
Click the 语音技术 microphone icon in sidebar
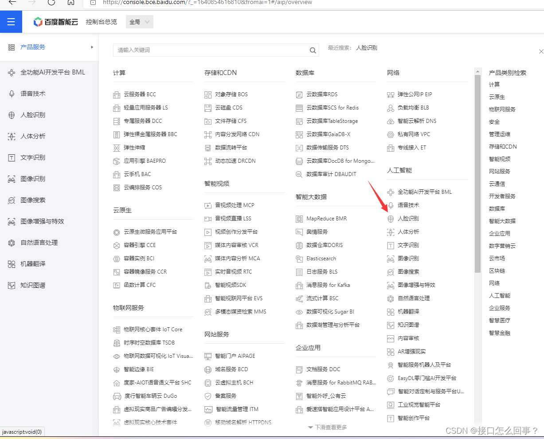12,94
